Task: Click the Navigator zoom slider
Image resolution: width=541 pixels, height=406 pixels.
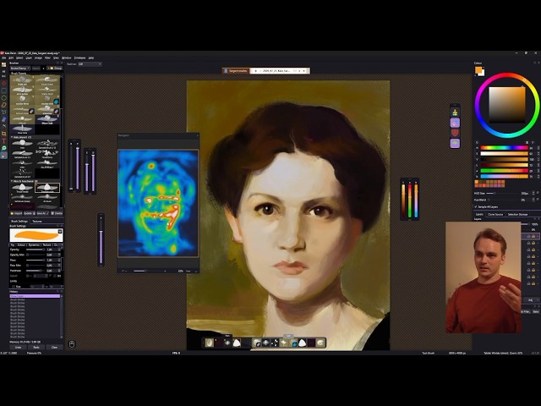Action: [147, 271]
